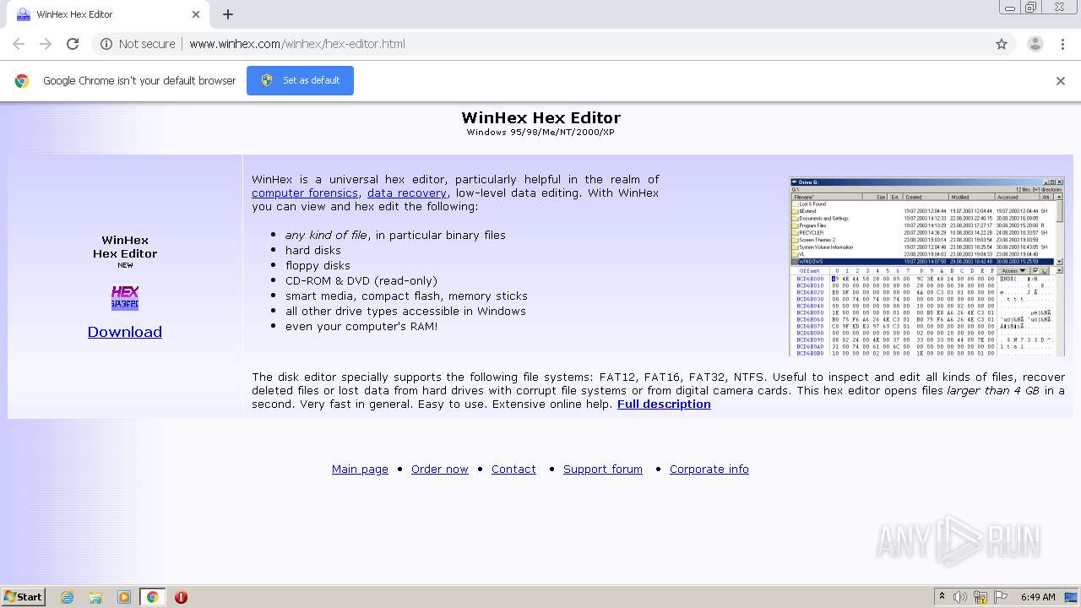Click the 'hard disks' list item
Screen dimensions: 1081x608
[x=313, y=250]
